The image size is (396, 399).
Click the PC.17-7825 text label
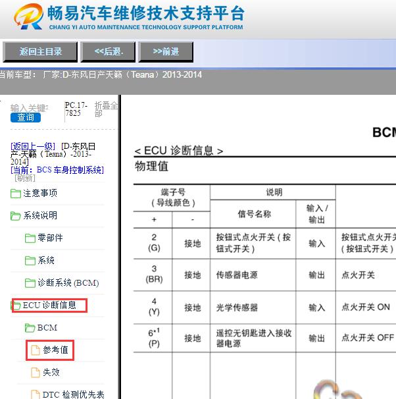76,109
